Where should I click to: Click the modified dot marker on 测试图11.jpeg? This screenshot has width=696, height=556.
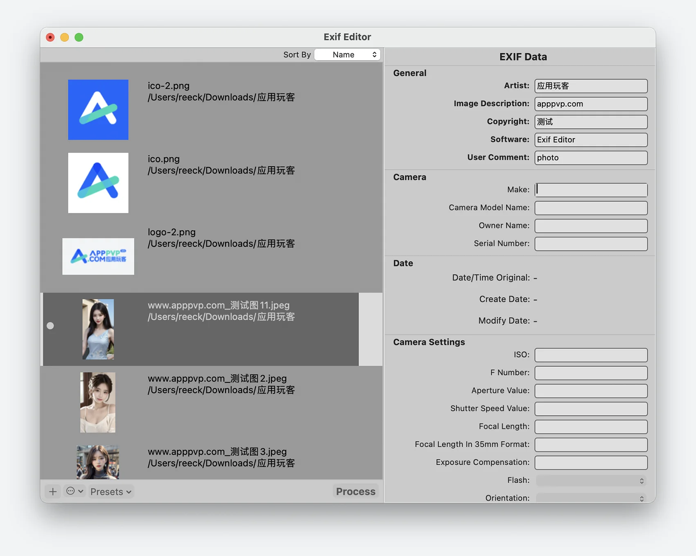(50, 326)
